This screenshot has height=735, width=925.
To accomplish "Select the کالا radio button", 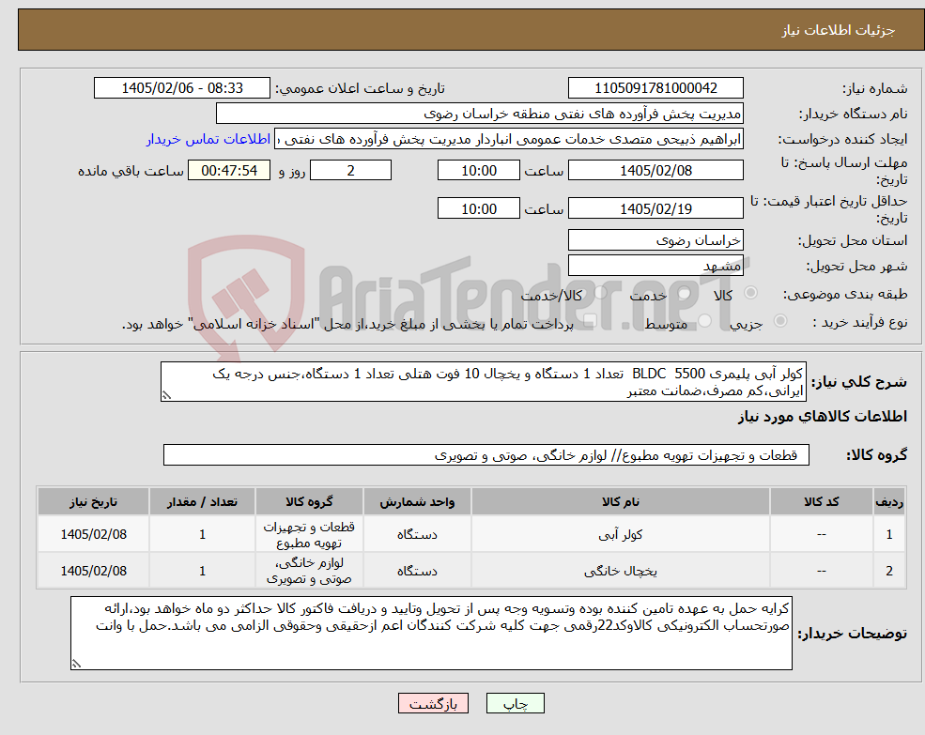I will tap(751, 293).
